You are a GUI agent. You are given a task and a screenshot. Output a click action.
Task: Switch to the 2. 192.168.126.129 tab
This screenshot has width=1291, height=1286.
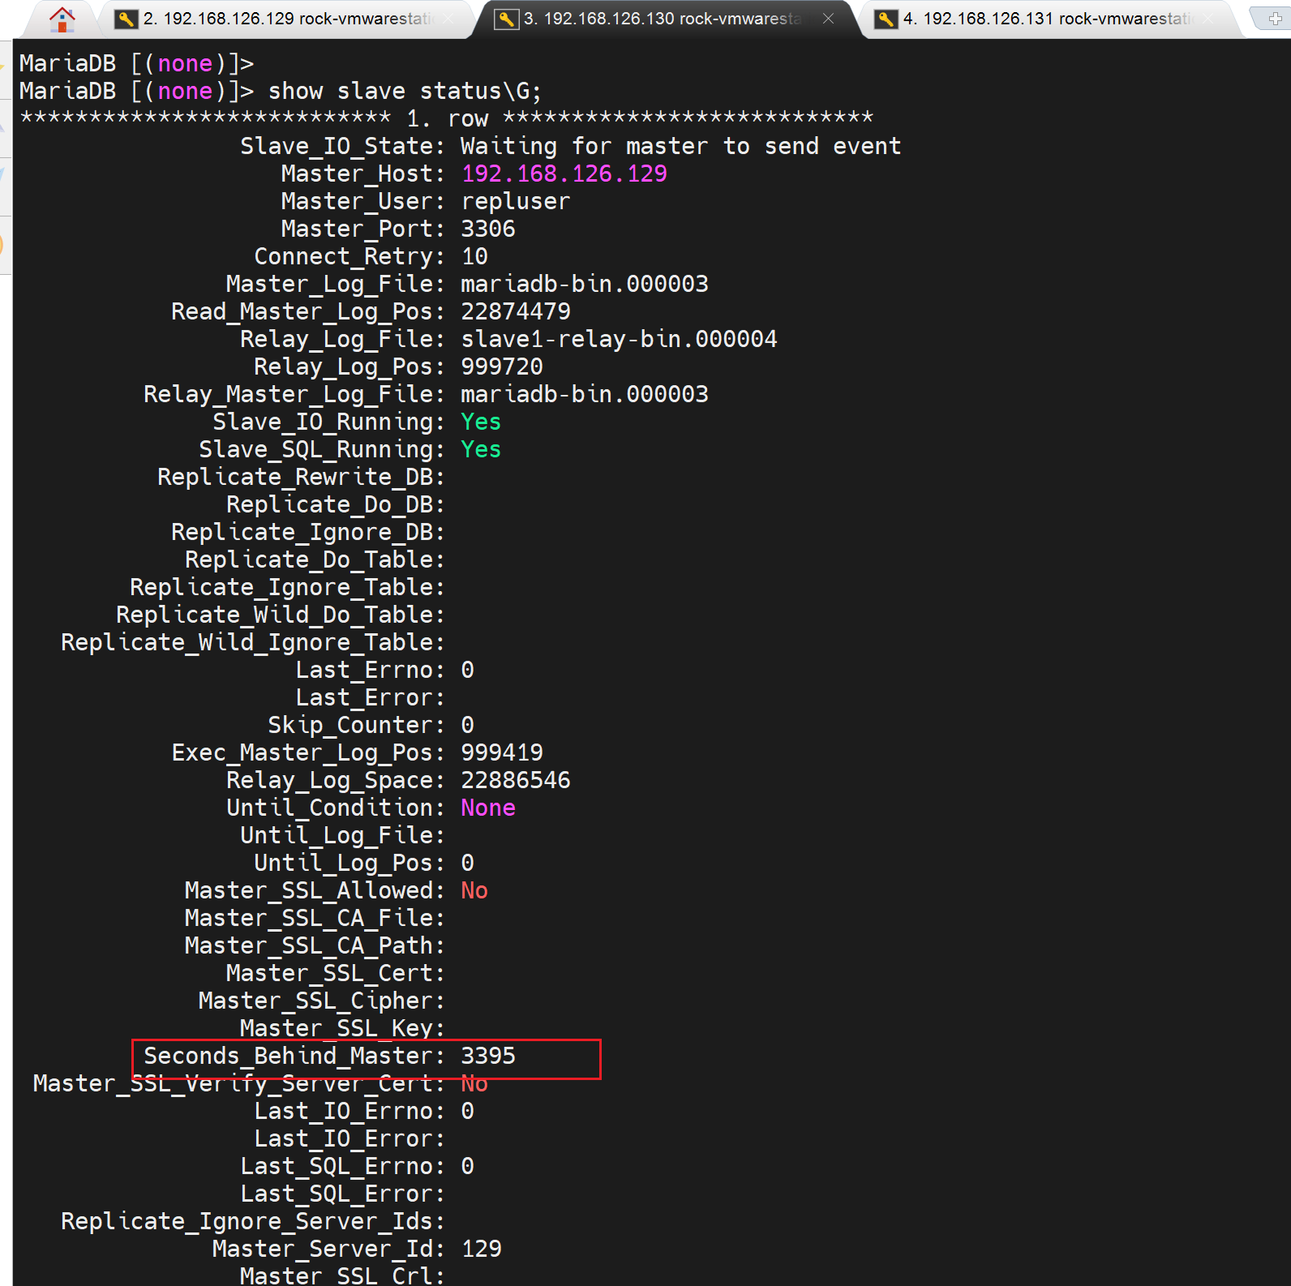pyautogui.click(x=284, y=19)
